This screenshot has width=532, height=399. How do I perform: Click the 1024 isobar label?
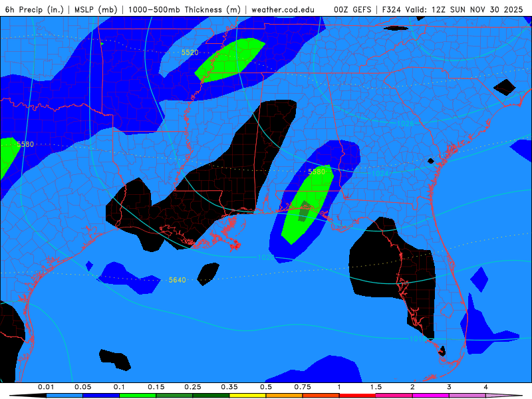[380, 174]
